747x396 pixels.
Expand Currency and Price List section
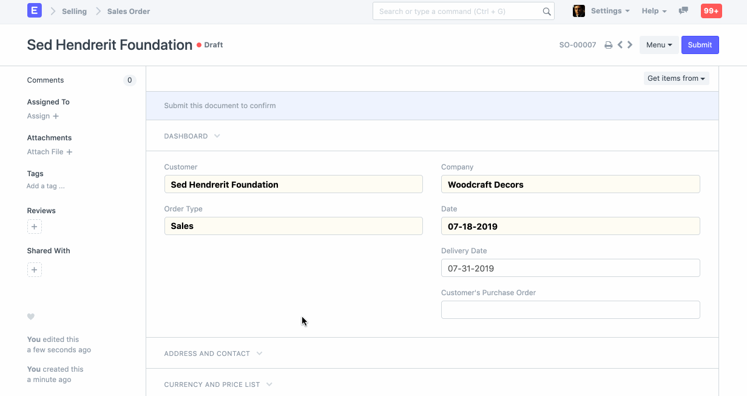tap(218, 384)
